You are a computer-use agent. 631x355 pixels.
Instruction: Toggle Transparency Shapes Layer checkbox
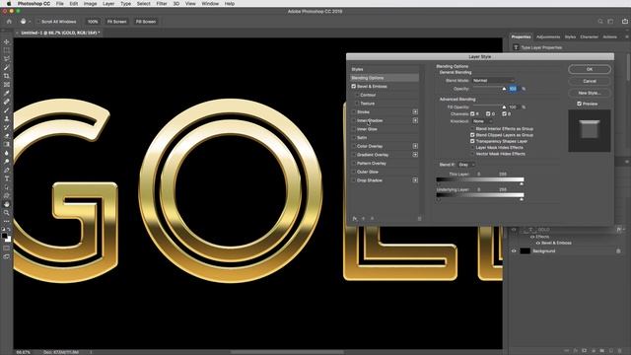click(472, 141)
